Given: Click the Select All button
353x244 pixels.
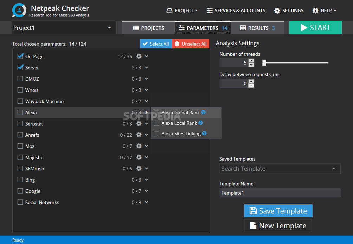Looking at the screenshot, I should pos(156,44).
